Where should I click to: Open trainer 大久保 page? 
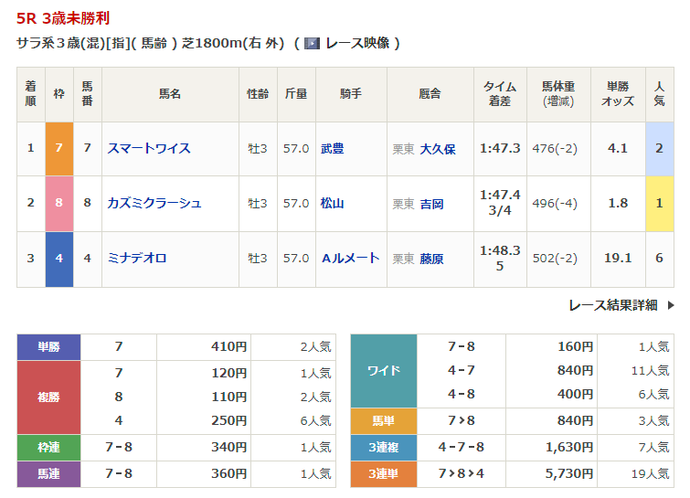(438, 149)
